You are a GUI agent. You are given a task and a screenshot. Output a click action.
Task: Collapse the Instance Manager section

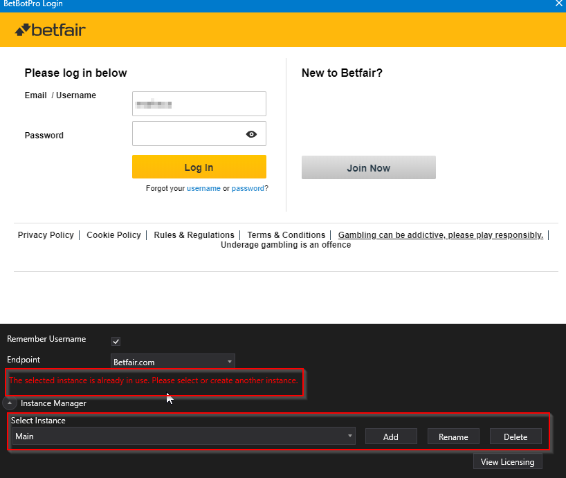[x=10, y=403]
